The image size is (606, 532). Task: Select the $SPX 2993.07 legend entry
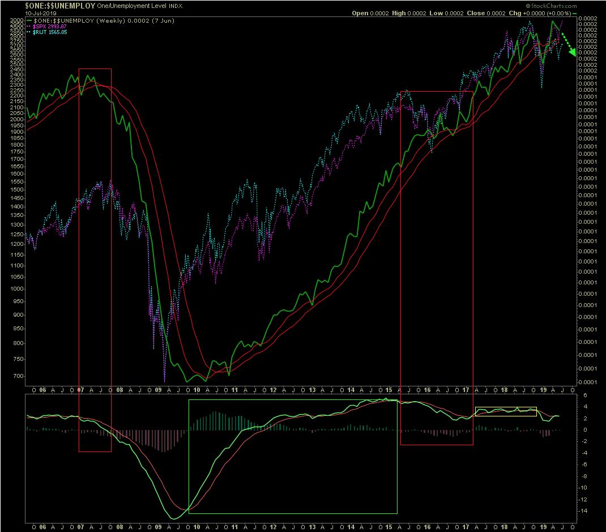[49, 27]
